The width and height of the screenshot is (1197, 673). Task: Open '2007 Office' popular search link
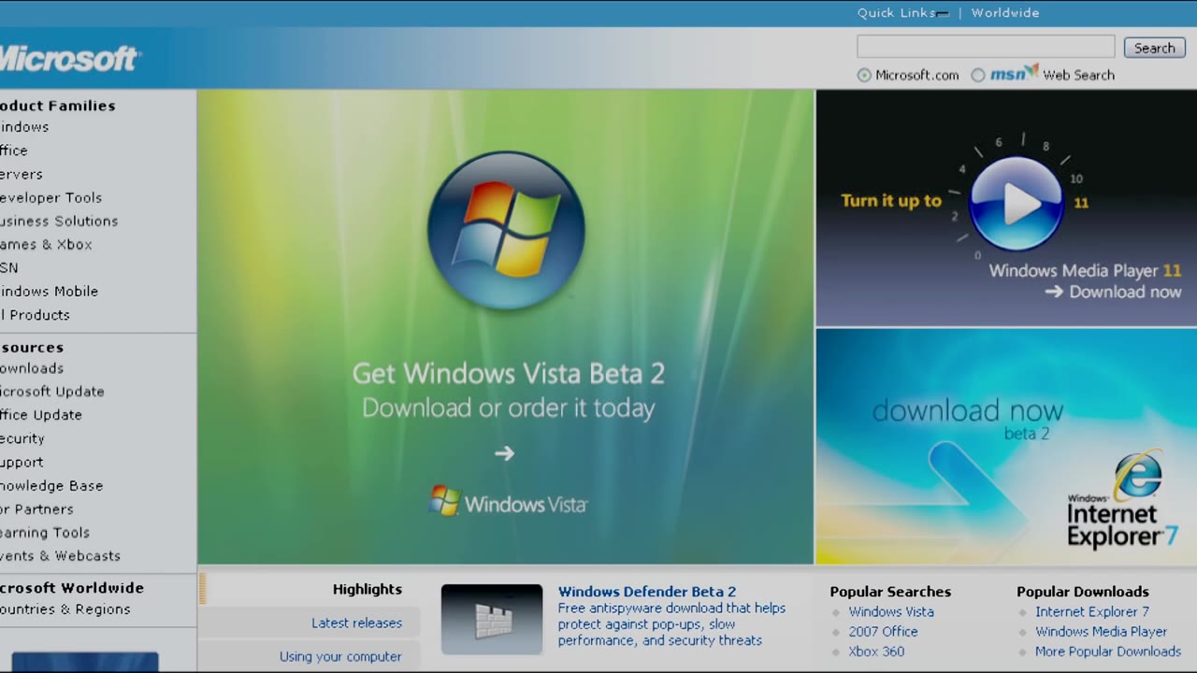(x=884, y=632)
